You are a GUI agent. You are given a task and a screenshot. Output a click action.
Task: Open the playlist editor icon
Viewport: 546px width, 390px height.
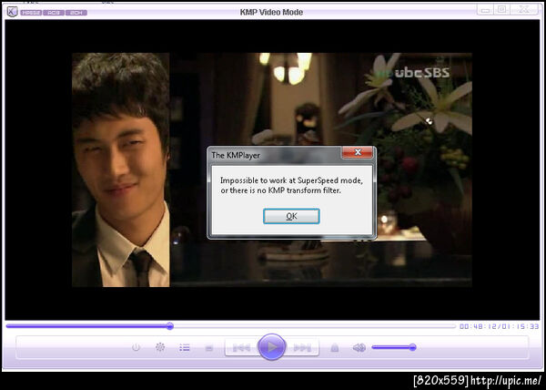click(185, 347)
